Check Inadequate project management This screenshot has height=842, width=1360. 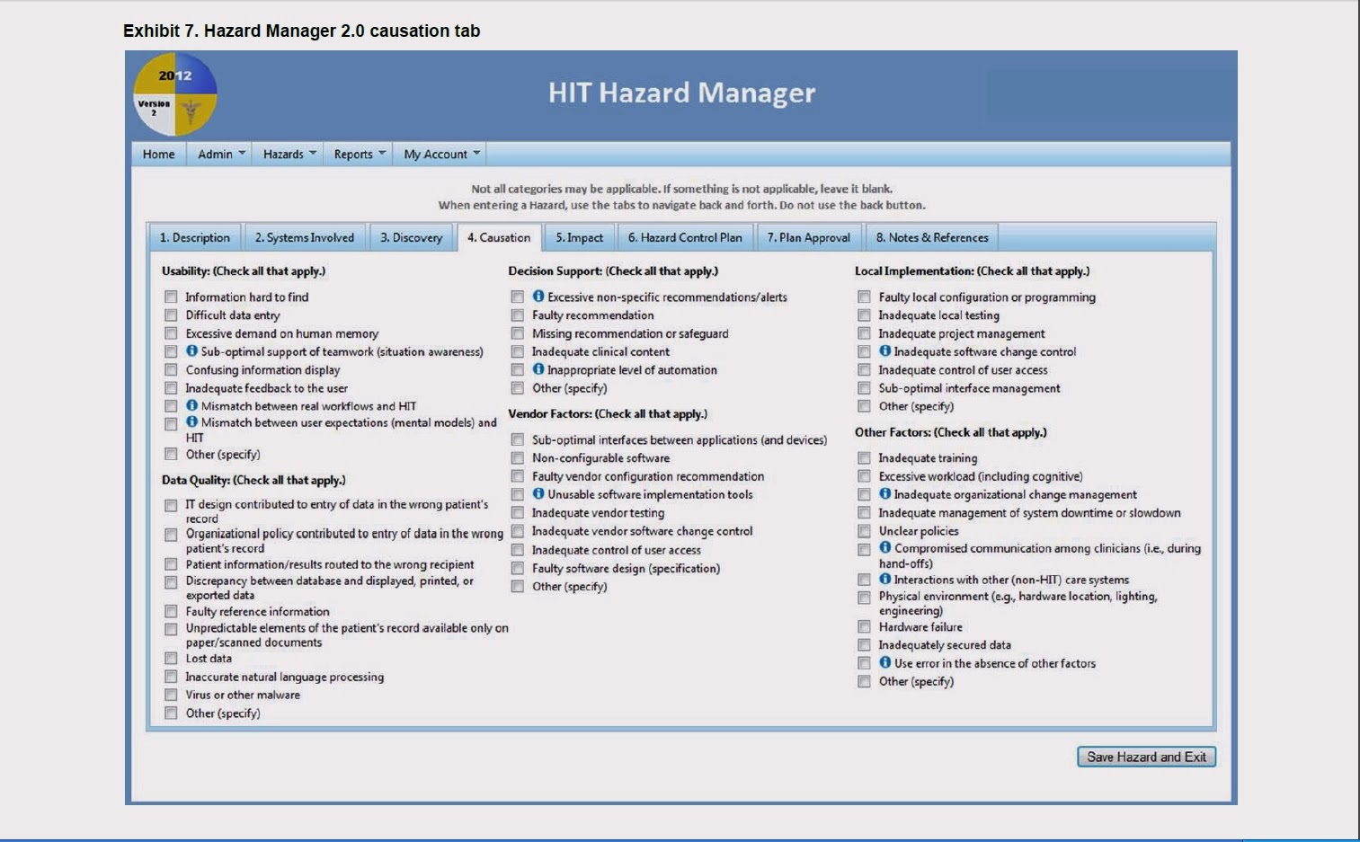pos(864,333)
